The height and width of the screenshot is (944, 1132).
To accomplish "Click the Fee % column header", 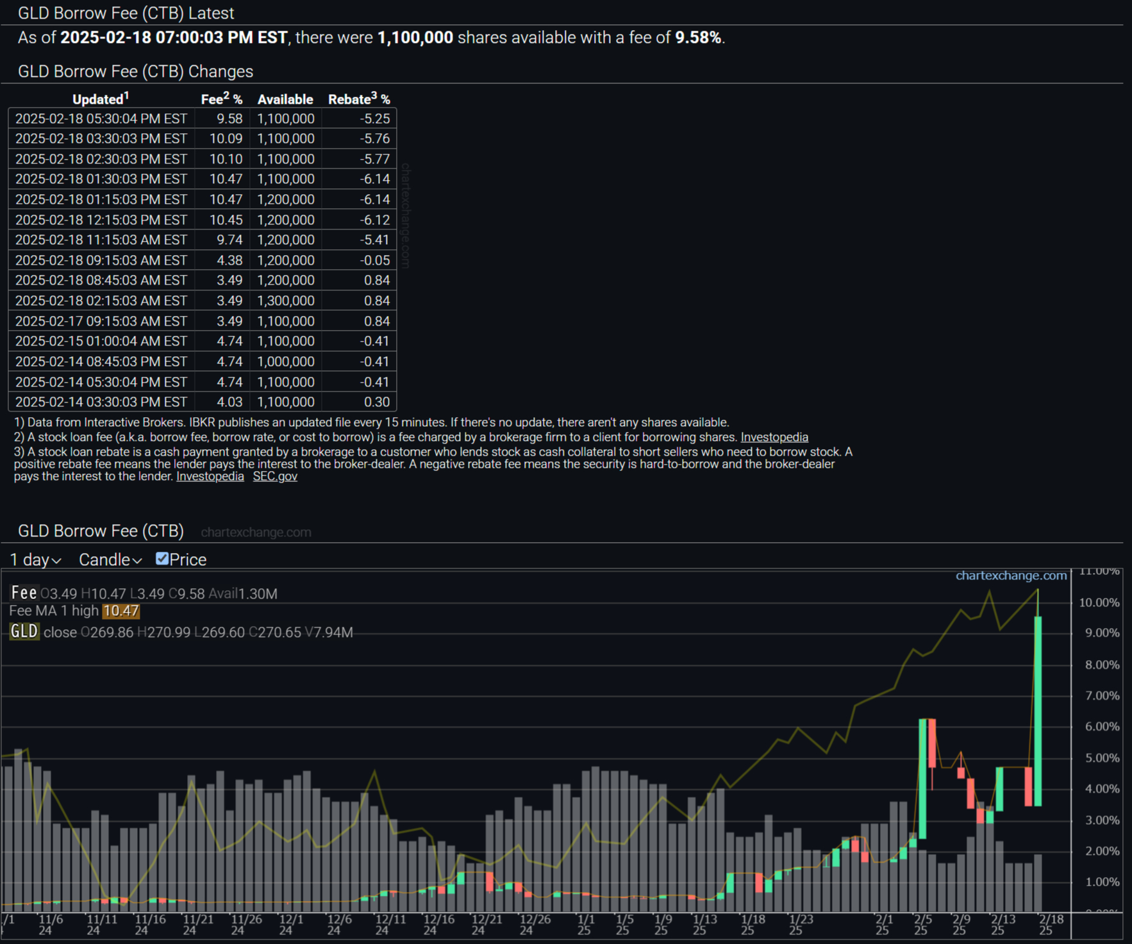I will pos(221,99).
